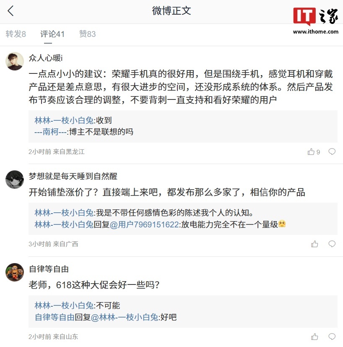Like the comment by 梦想就是每天睡到自然醒

(x=314, y=244)
